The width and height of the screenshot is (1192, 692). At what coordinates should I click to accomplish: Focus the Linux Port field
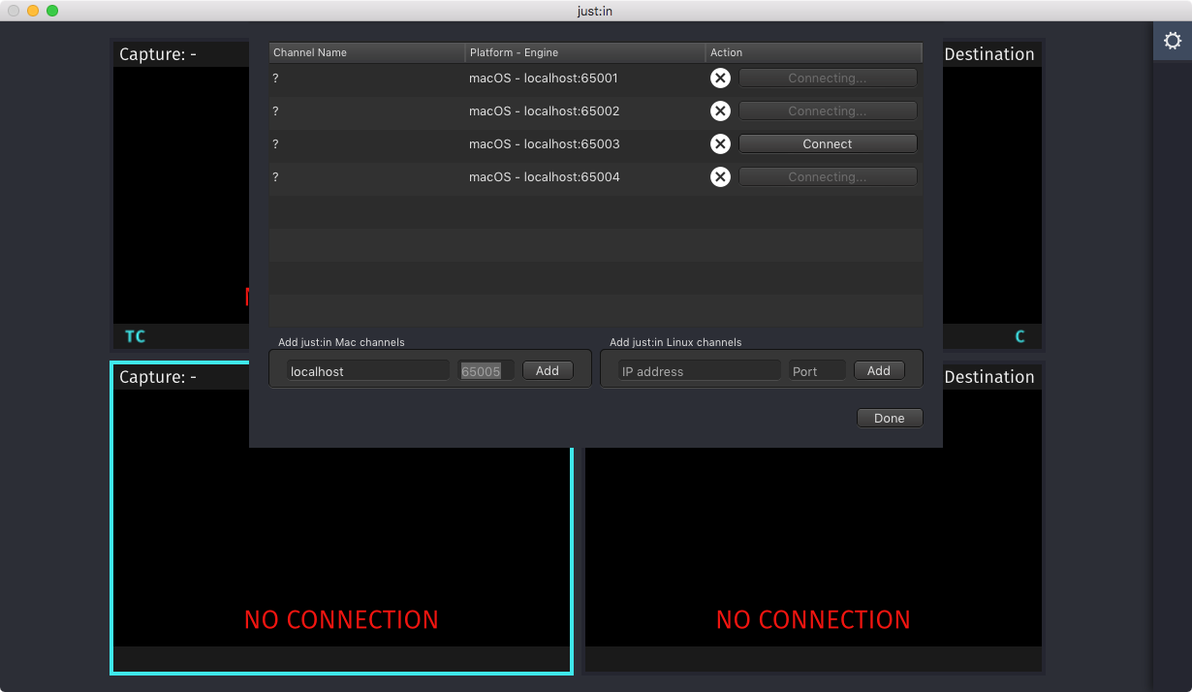[x=817, y=371]
